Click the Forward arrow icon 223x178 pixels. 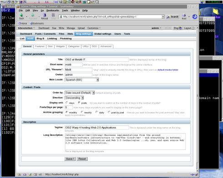pyautogui.click(x=33, y=15)
